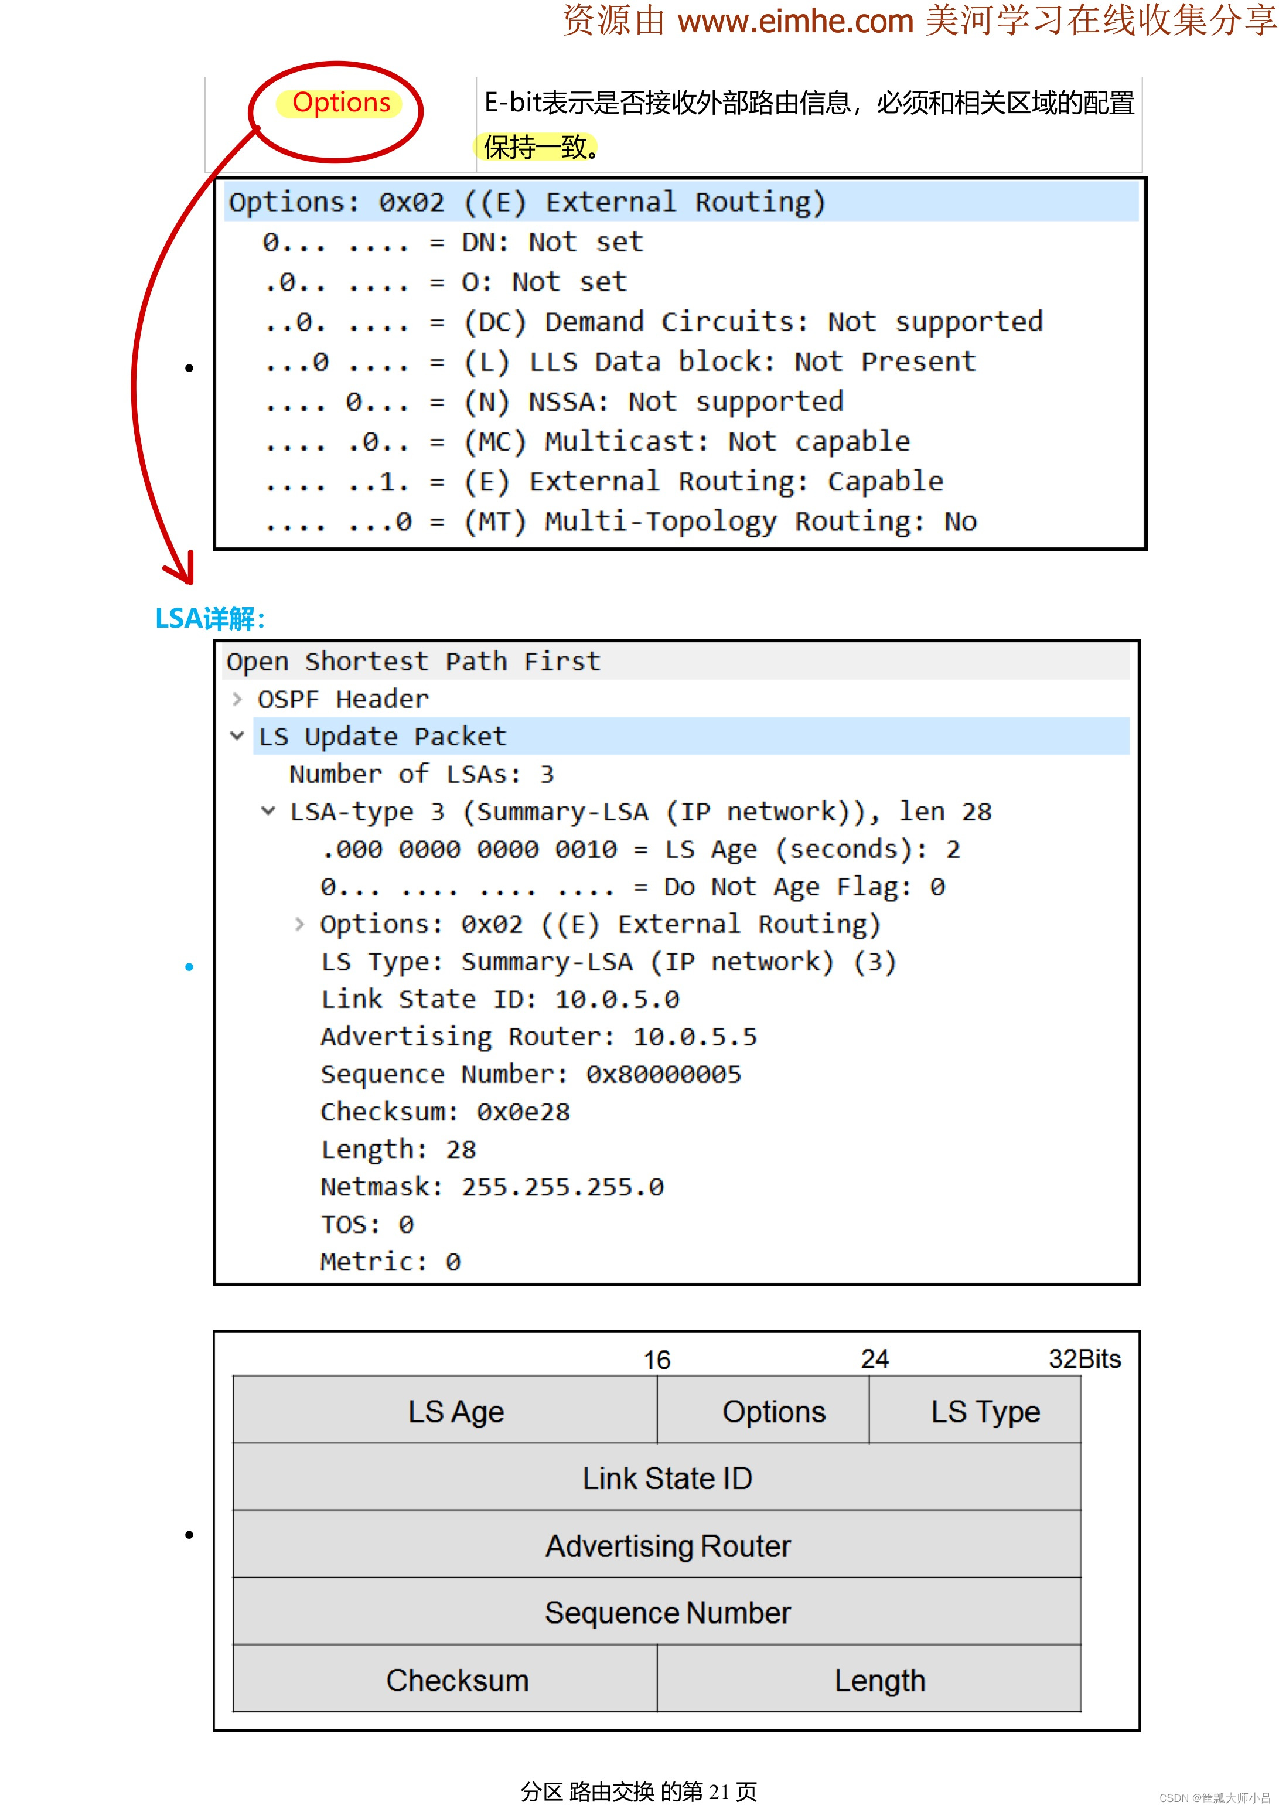
Task: Click the Checksum diagram cell
Action: [x=457, y=1679]
